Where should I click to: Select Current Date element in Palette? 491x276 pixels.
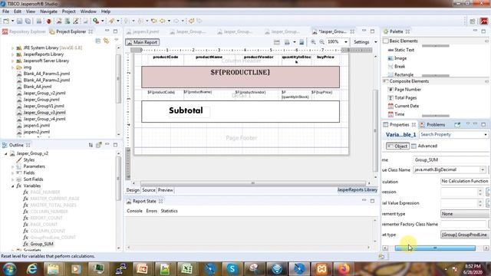[403, 106]
